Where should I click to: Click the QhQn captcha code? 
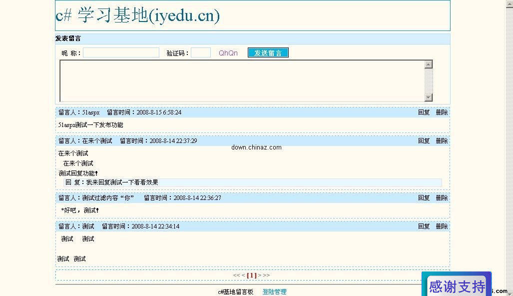[228, 53]
